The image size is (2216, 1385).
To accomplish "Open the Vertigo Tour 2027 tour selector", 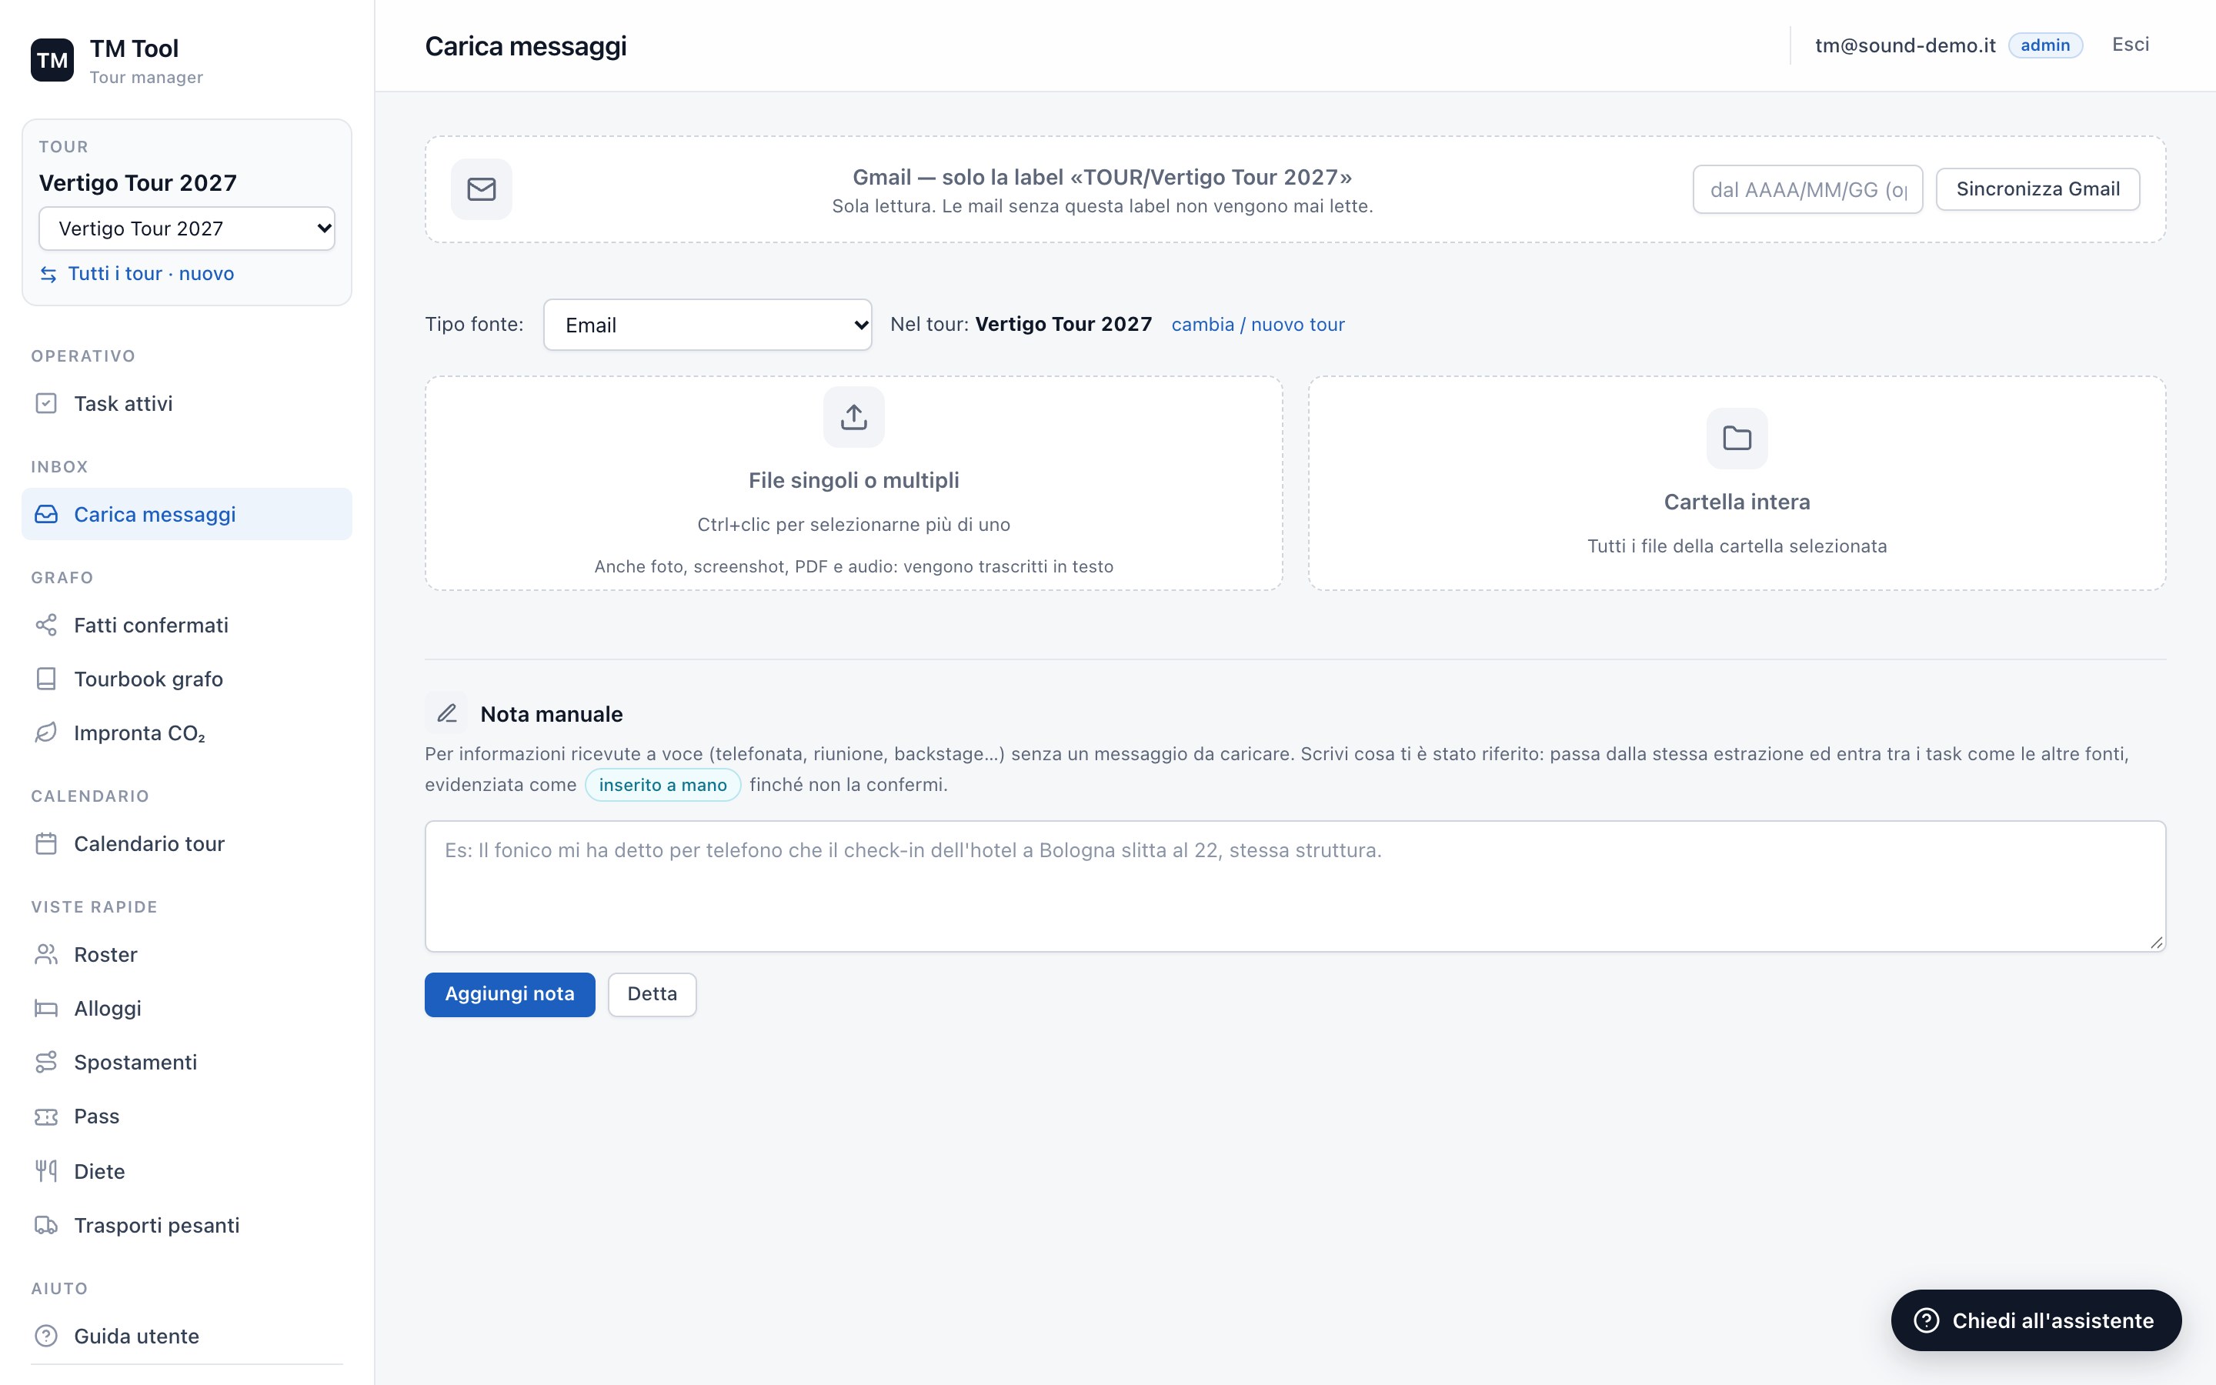I will 187,228.
